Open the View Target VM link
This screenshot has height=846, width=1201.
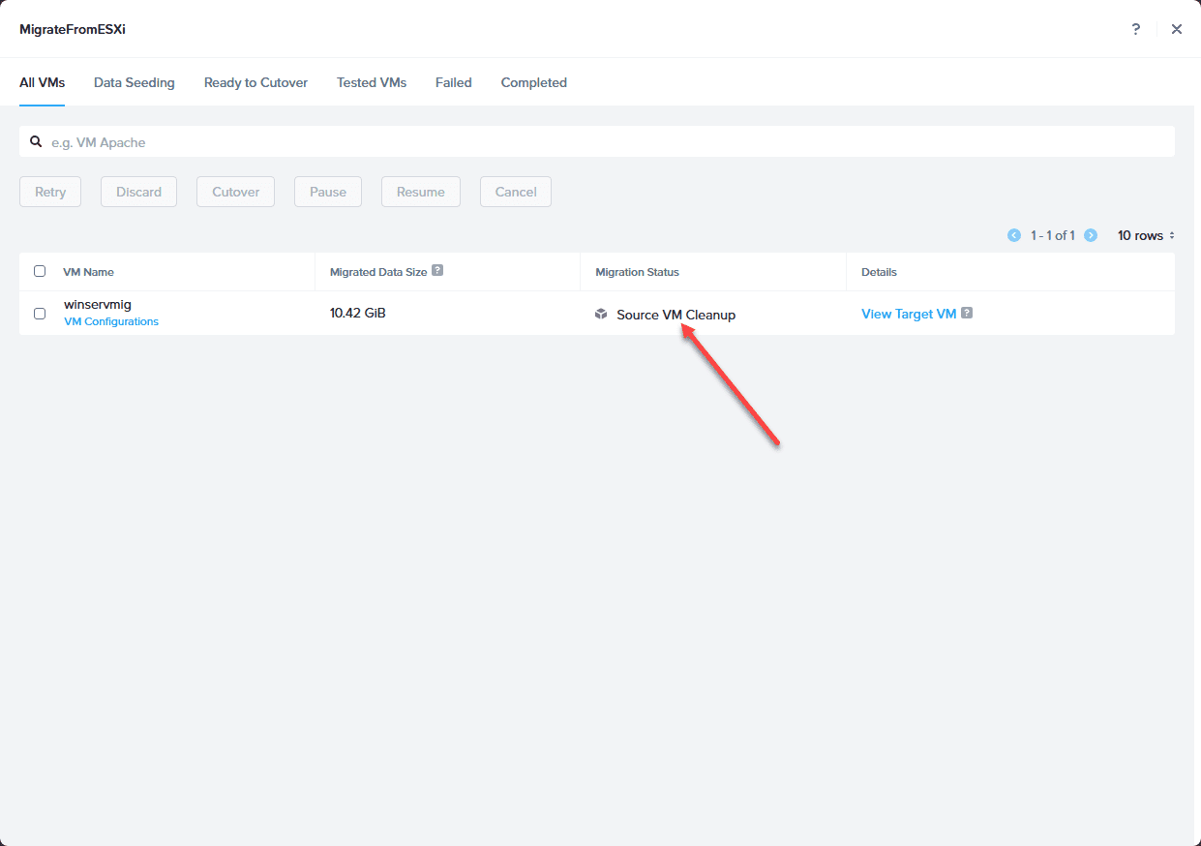pyautogui.click(x=909, y=314)
